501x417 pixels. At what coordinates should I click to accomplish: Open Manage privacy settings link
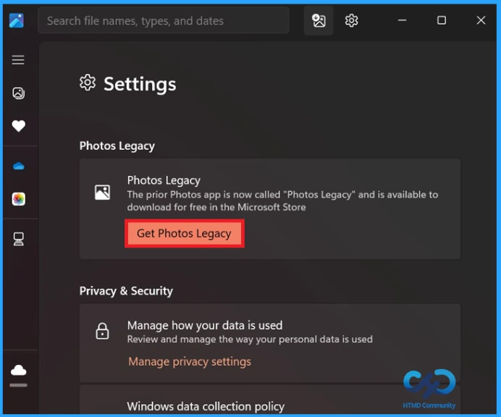[190, 362]
